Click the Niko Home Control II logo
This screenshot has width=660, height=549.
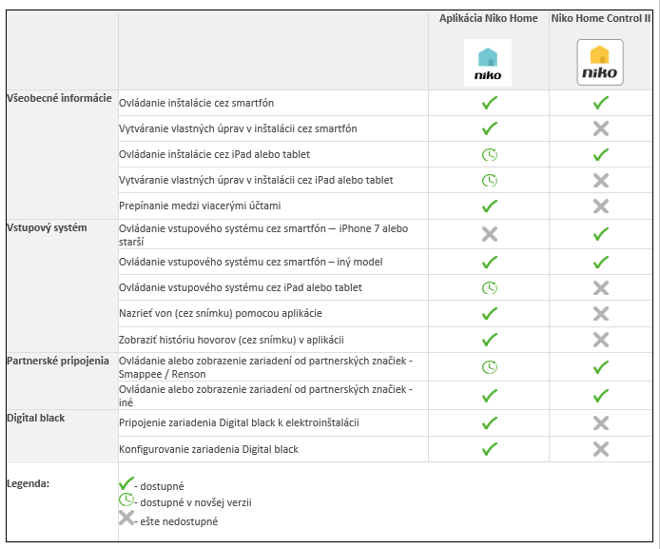click(600, 63)
